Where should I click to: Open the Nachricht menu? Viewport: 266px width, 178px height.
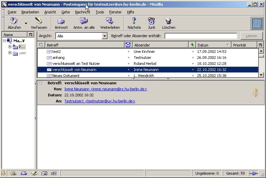pos(82,12)
